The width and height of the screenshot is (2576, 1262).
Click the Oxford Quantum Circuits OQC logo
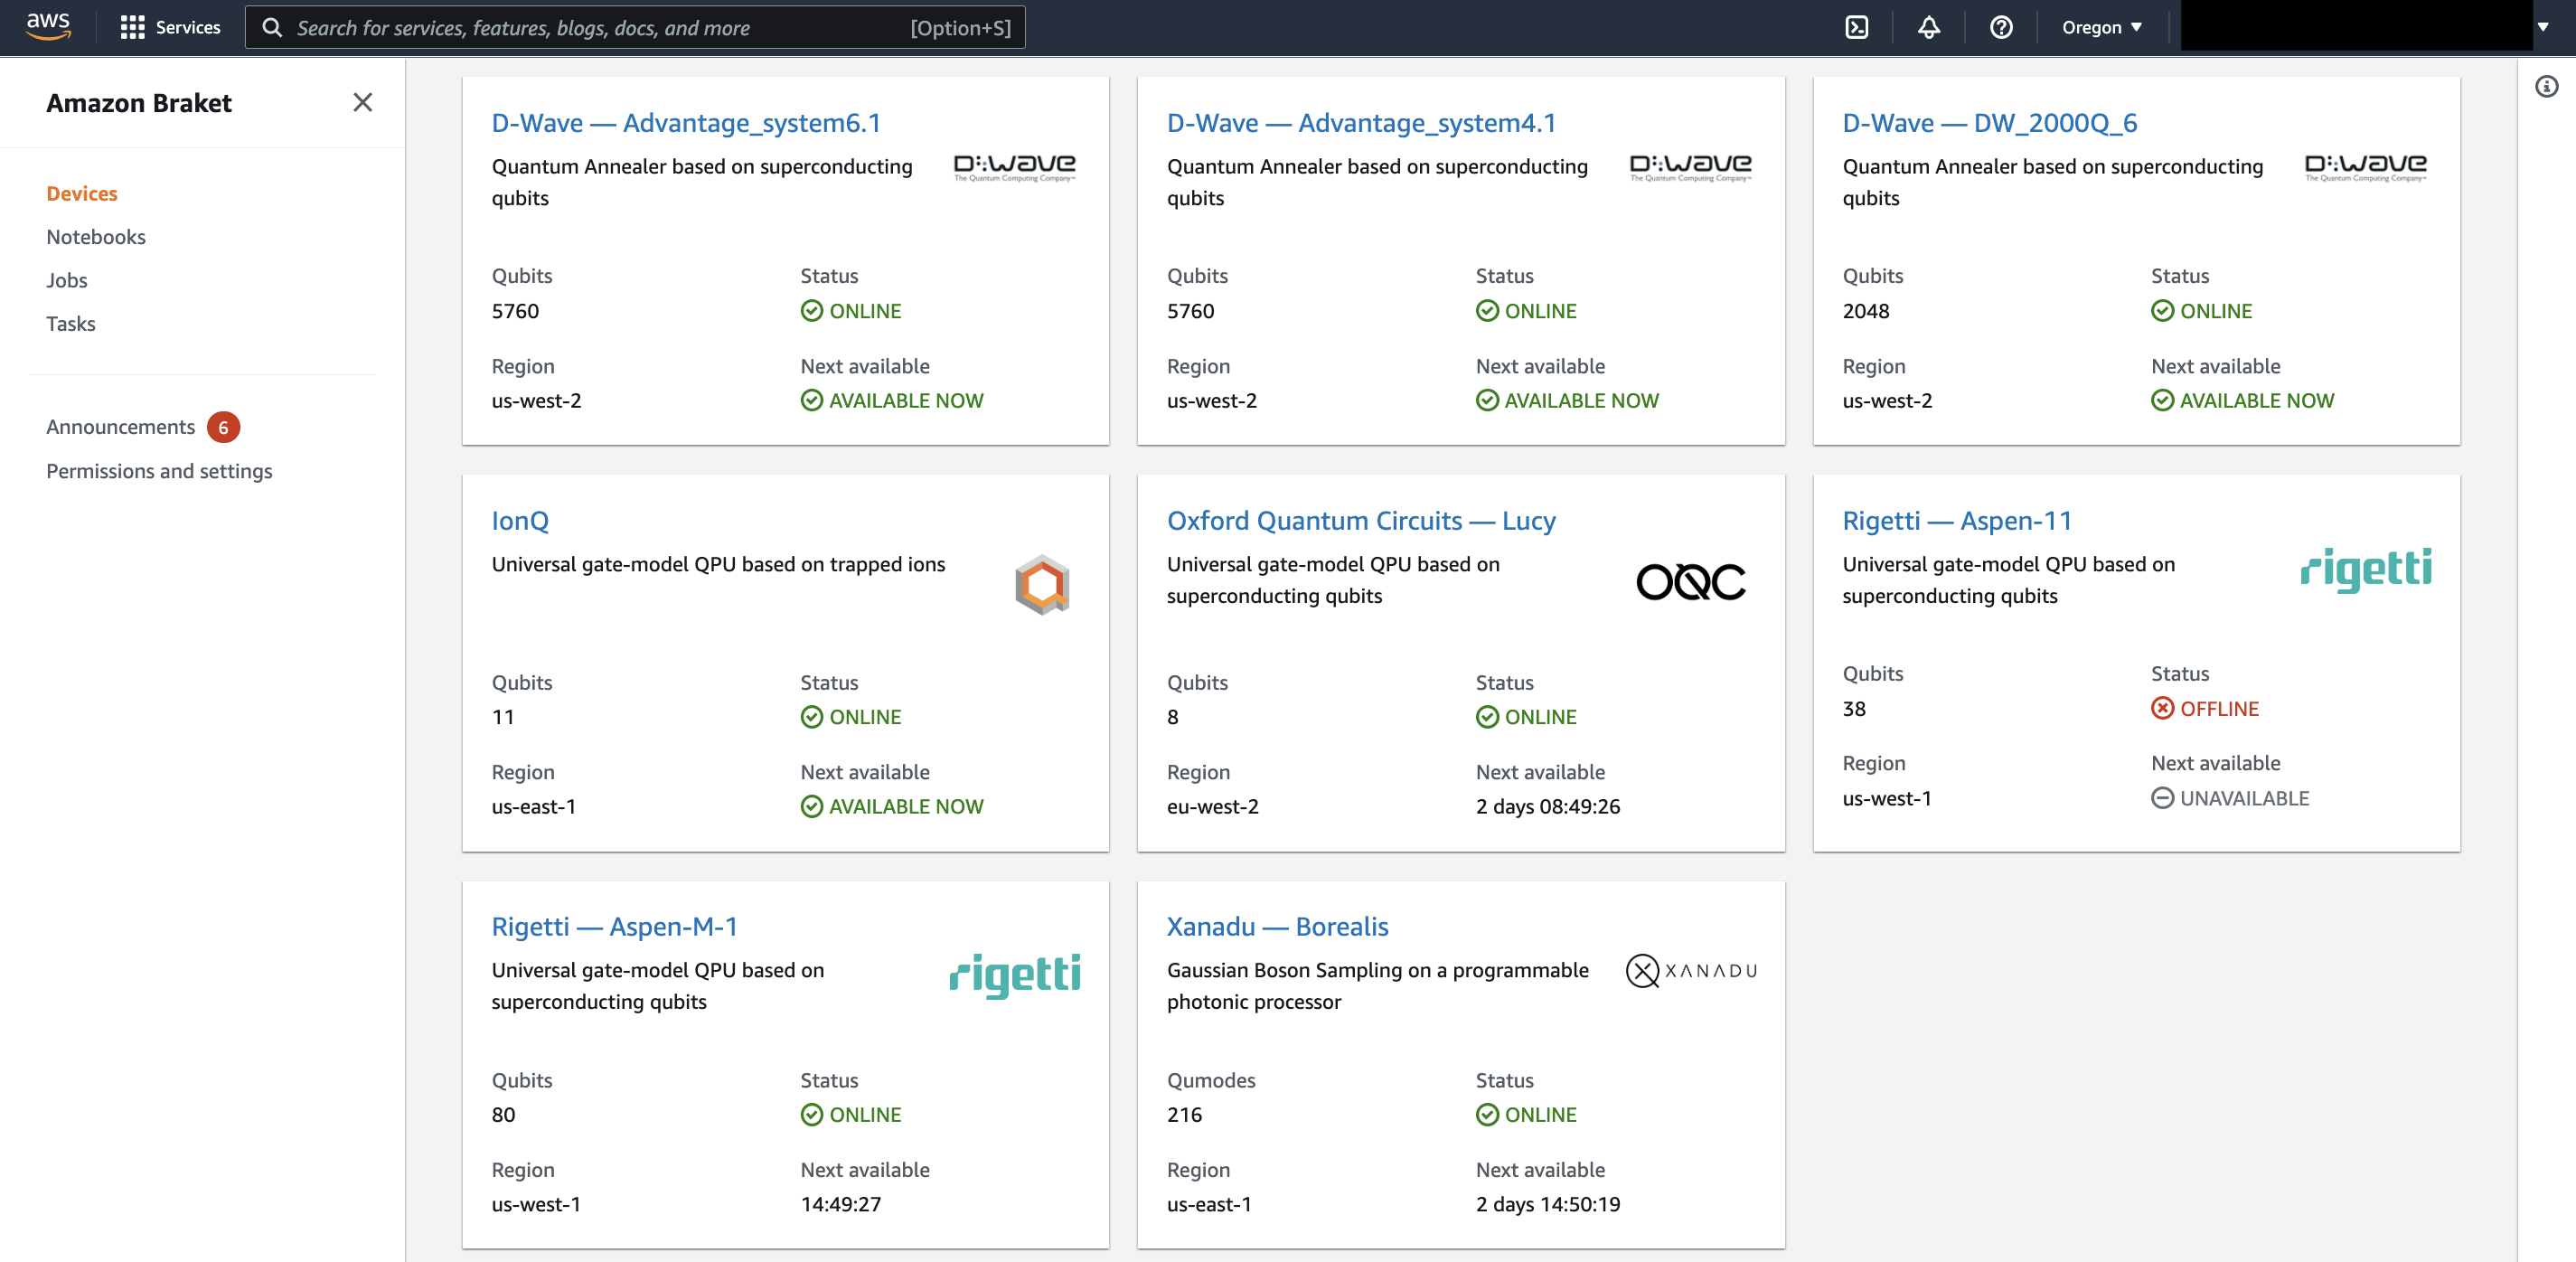1692,580
